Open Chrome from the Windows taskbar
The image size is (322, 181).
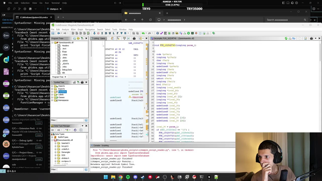click(120, 177)
